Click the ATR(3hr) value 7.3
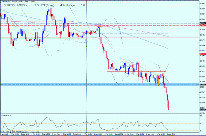This screenshot has width=206, height=136. pos(36,5)
